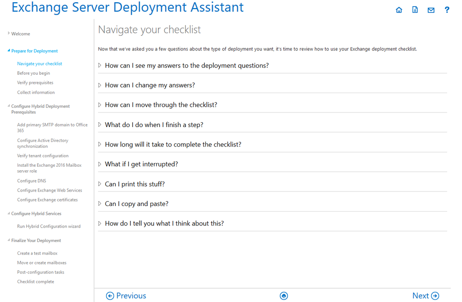462x302 pixels.
Task: Click the envelope feedback icon
Action: 431,10
